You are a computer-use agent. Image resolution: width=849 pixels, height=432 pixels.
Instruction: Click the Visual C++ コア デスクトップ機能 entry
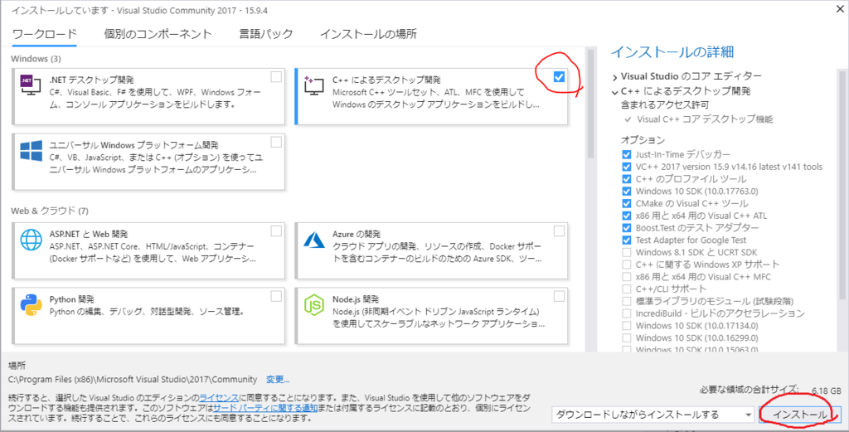tap(705, 119)
